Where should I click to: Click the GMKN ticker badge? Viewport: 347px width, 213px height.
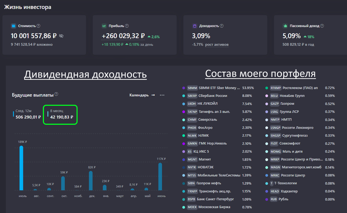pyautogui.click(x=192, y=144)
